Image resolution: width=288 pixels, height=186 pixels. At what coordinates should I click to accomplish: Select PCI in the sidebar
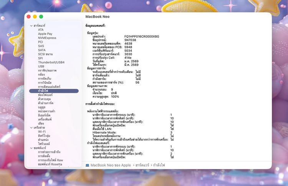pyautogui.click(x=40, y=42)
